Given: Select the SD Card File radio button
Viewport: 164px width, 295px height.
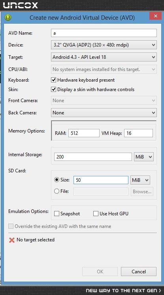Looking at the screenshot, I should [x=57, y=191].
